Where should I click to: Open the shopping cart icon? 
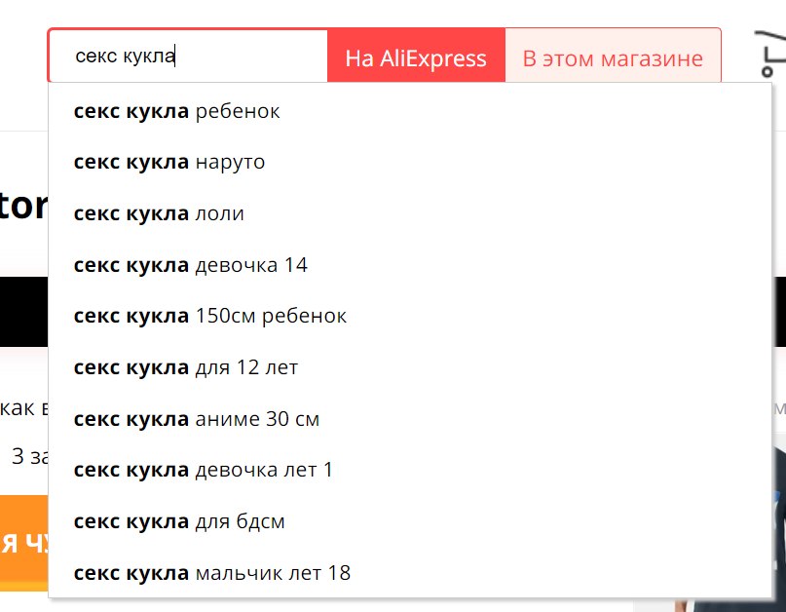[771, 55]
